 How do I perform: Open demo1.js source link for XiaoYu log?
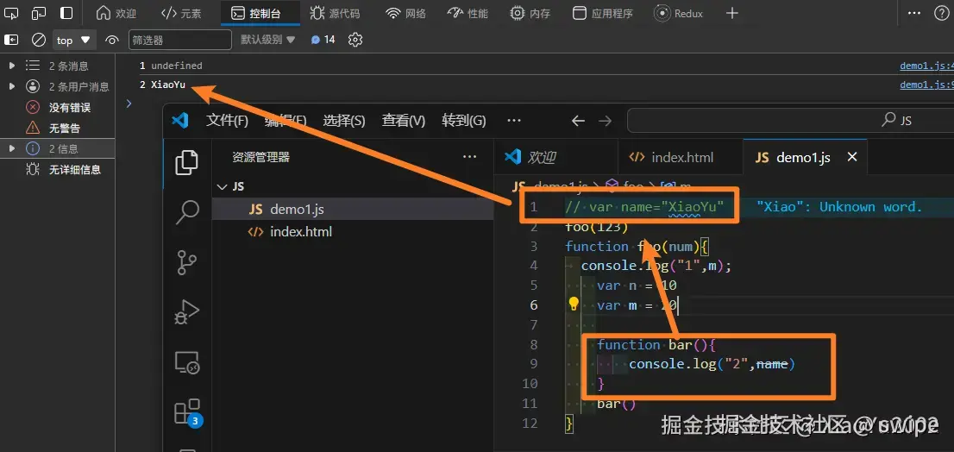[x=926, y=85]
